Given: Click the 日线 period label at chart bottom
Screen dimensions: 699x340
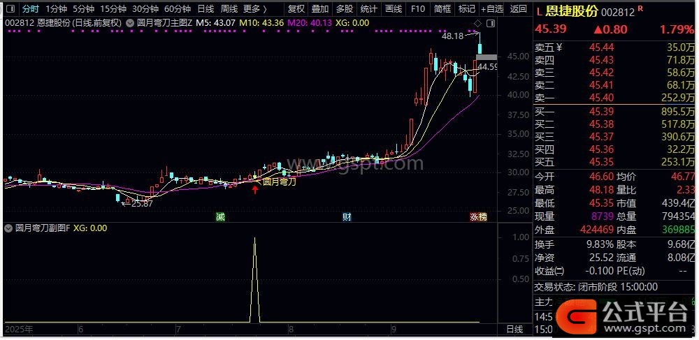Looking at the screenshot, I should (514, 330).
